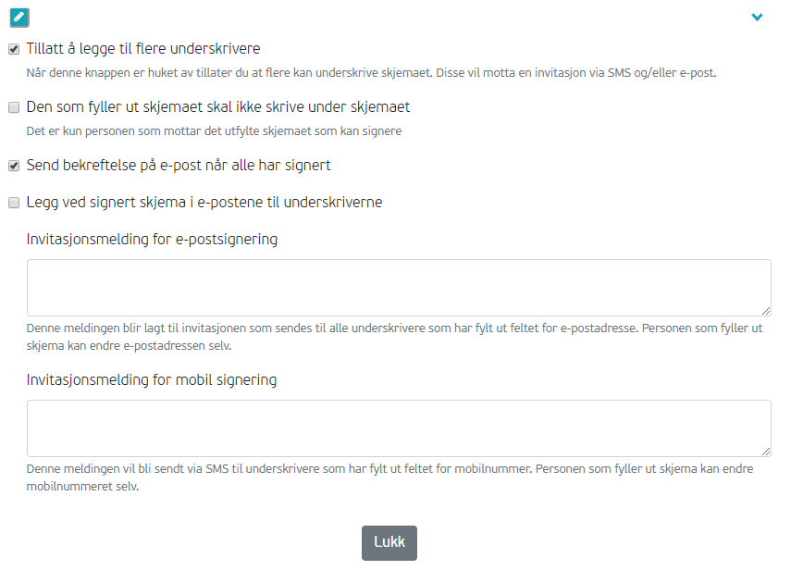The image size is (791, 570).
Task: Click the 'Invitasjonsmelding for e-postsignering' heading label
Action: (x=152, y=239)
